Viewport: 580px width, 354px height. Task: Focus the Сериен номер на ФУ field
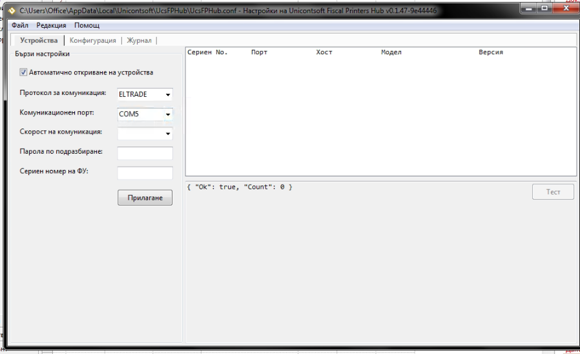pos(145,172)
